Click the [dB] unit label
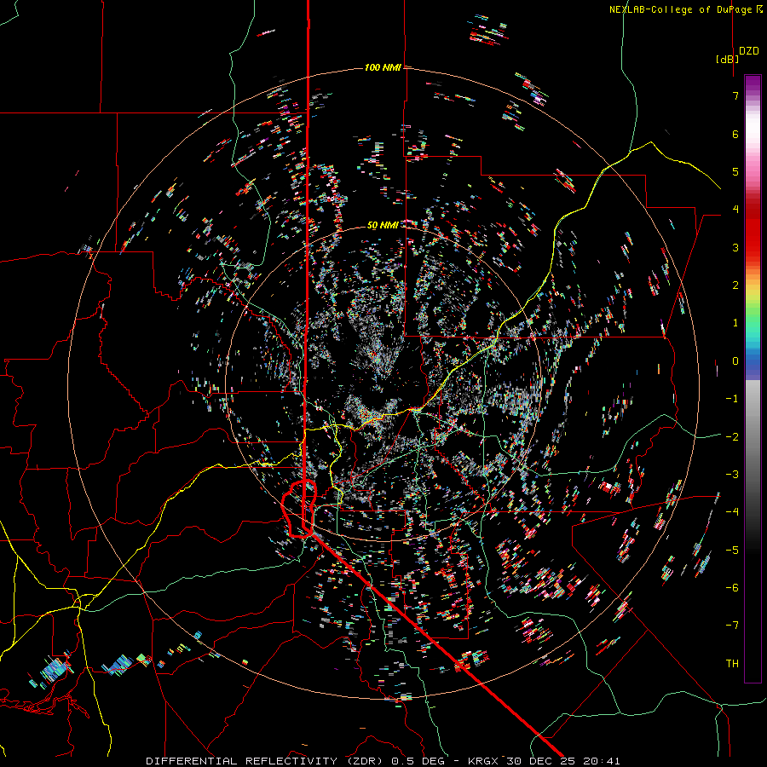 tap(727, 59)
